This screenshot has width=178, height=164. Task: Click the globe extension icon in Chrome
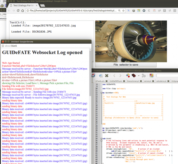(134, 11)
